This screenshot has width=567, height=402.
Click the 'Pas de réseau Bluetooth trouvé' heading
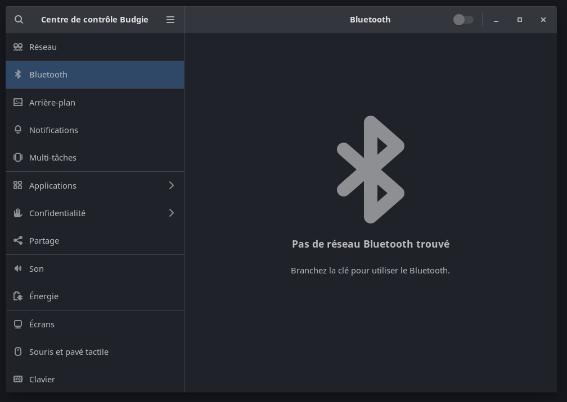(371, 244)
